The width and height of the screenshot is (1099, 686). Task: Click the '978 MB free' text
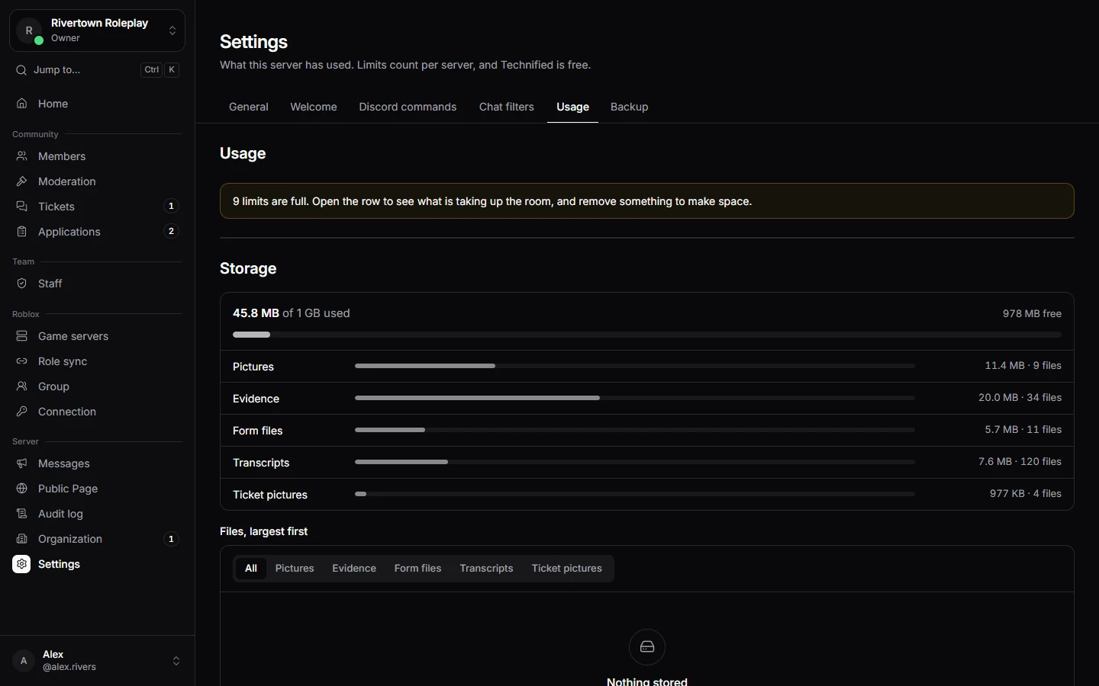click(1032, 314)
